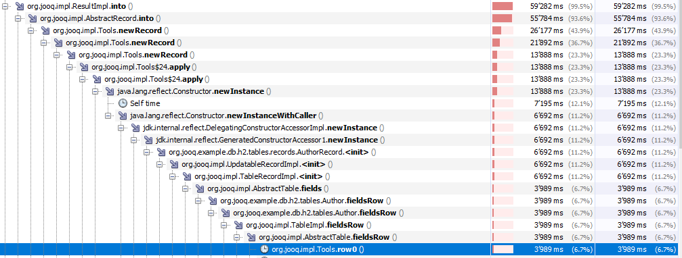Select org.jooq.impl.TableRecordImpl.<init> text
This screenshot has height=258, width=682.
[262, 176]
